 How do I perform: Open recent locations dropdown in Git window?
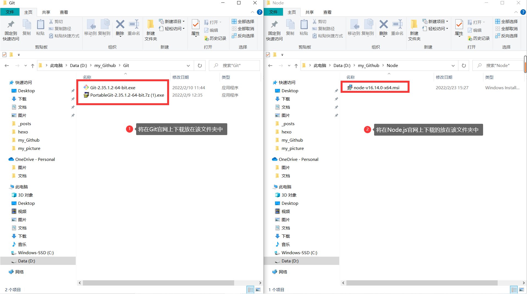tap(26, 66)
